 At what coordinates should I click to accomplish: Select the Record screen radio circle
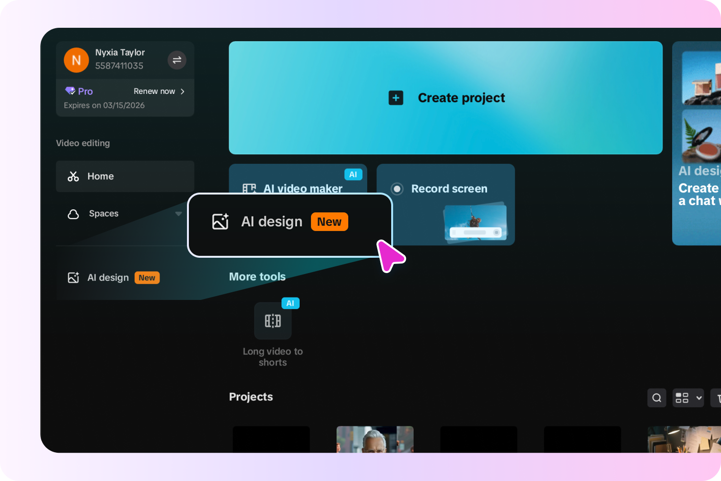397,189
